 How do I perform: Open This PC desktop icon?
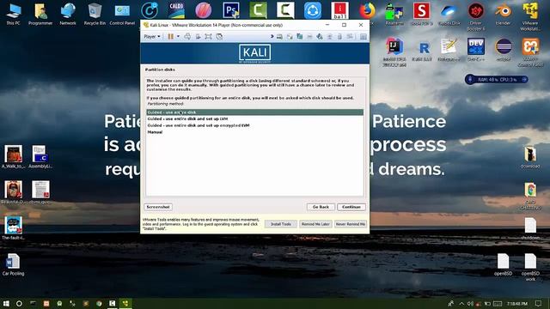(x=14, y=14)
